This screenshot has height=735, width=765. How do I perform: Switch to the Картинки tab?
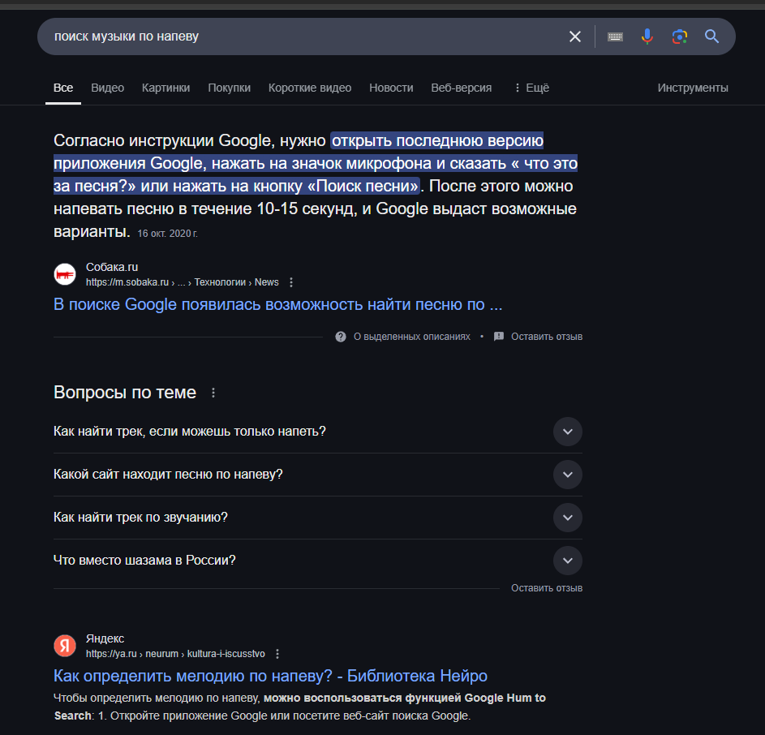tap(165, 88)
